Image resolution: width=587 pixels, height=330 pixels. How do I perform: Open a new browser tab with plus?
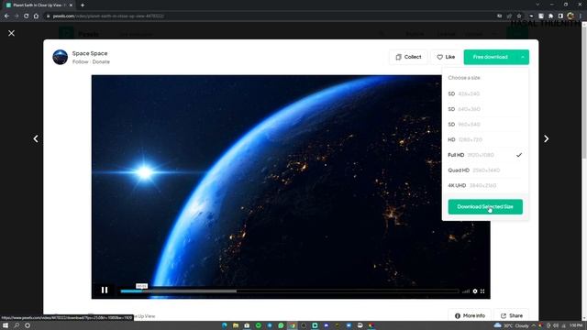tap(83, 5)
